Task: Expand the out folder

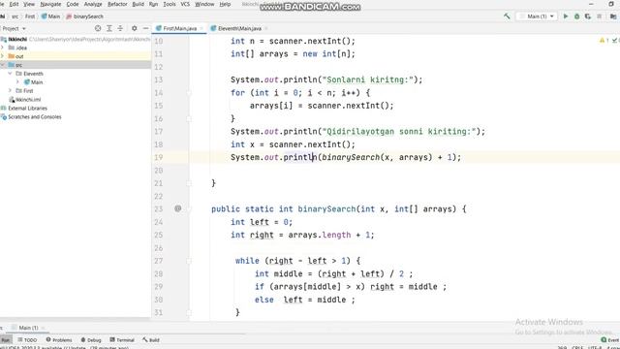Action: [x=3, y=56]
